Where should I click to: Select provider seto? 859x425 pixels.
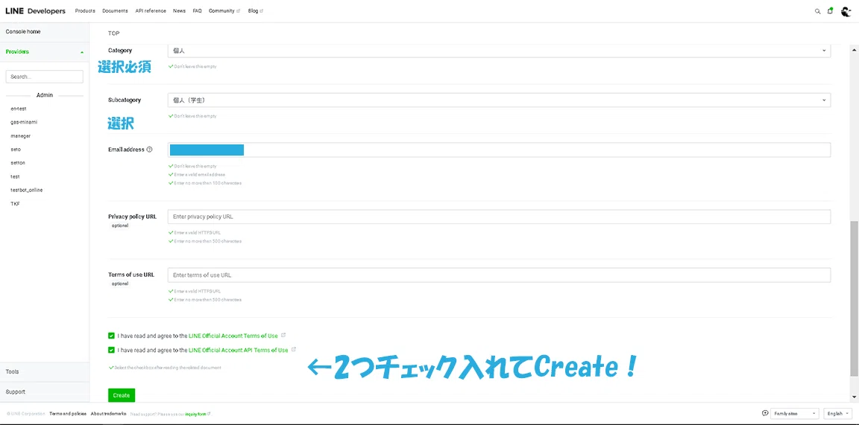point(16,150)
